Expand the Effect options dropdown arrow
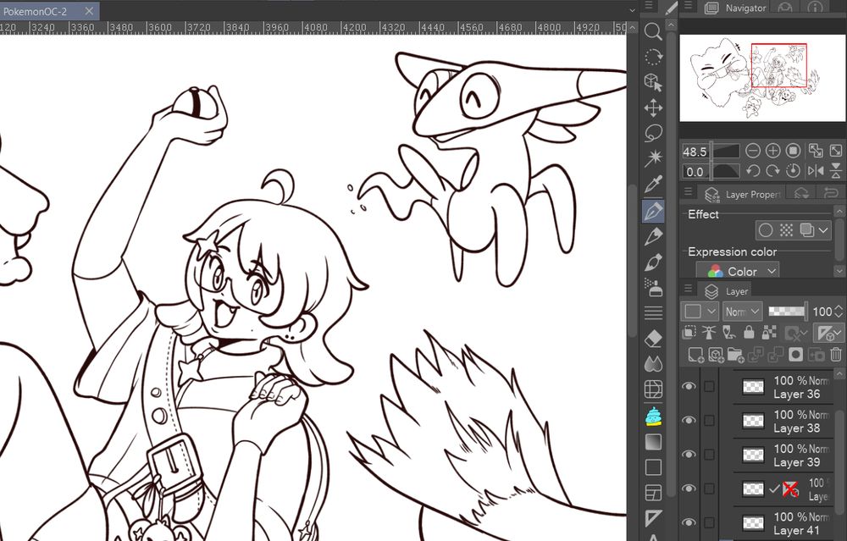The height and width of the screenshot is (541, 847). click(823, 230)
